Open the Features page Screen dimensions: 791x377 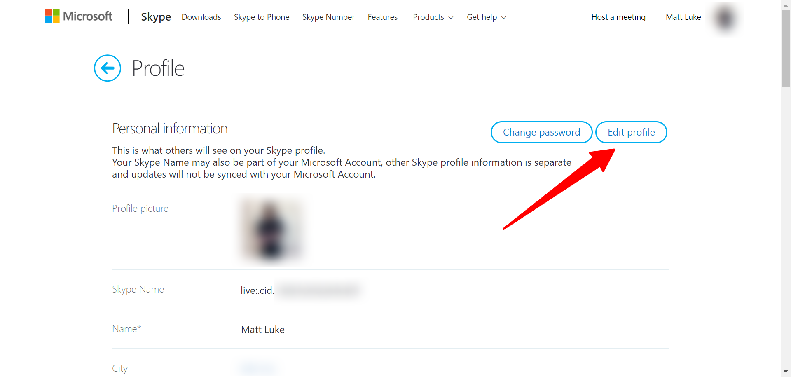coord(382,17)
